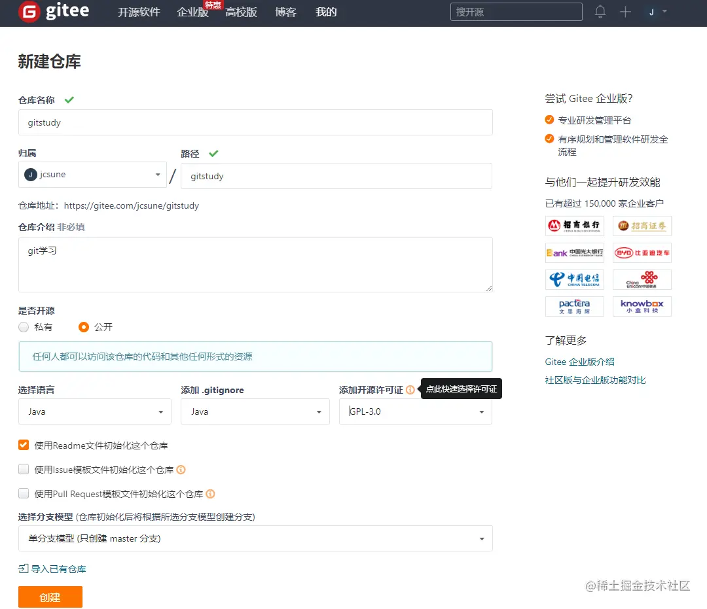Click the 招商银行 logo
The image size is (707, 609).
[x=575, y=226]
